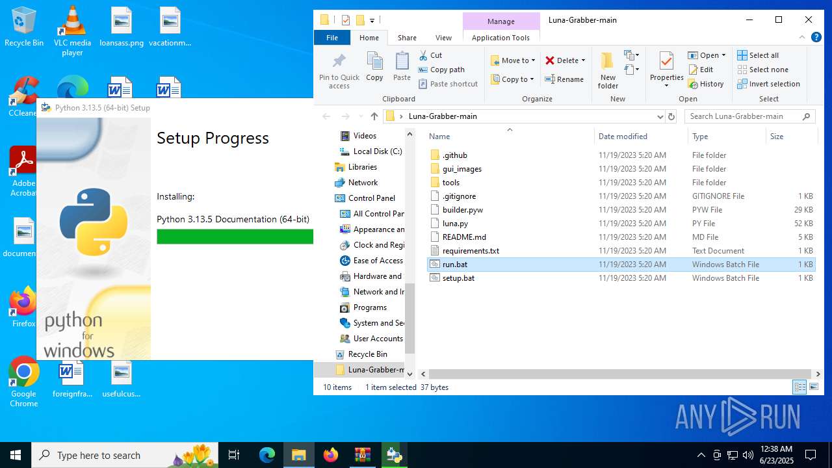Click Select none
Image resolution: width=832 pixels, height=468 pixels.
point(762,70)
